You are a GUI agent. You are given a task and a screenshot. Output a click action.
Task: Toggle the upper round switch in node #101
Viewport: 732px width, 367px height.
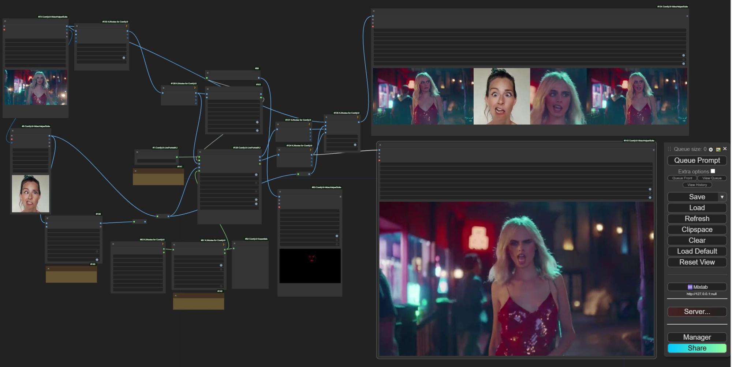point(257,122)
